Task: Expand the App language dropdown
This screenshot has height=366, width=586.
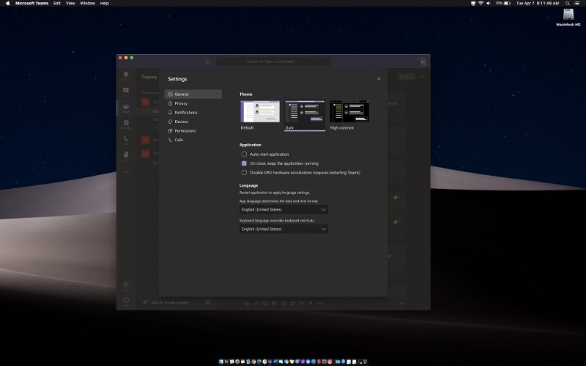Action: (283, 209)
